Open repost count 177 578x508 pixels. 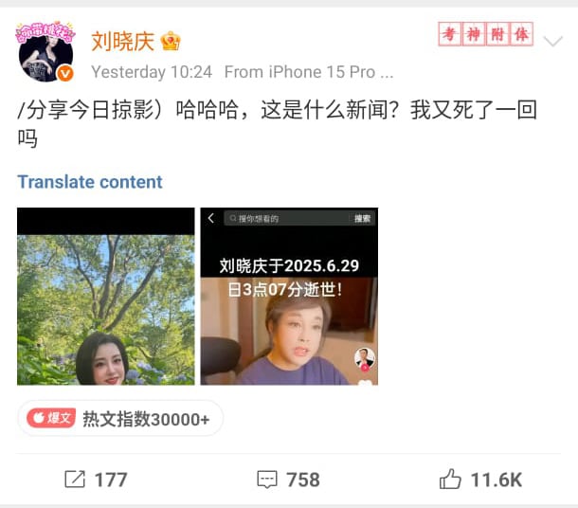111,480
